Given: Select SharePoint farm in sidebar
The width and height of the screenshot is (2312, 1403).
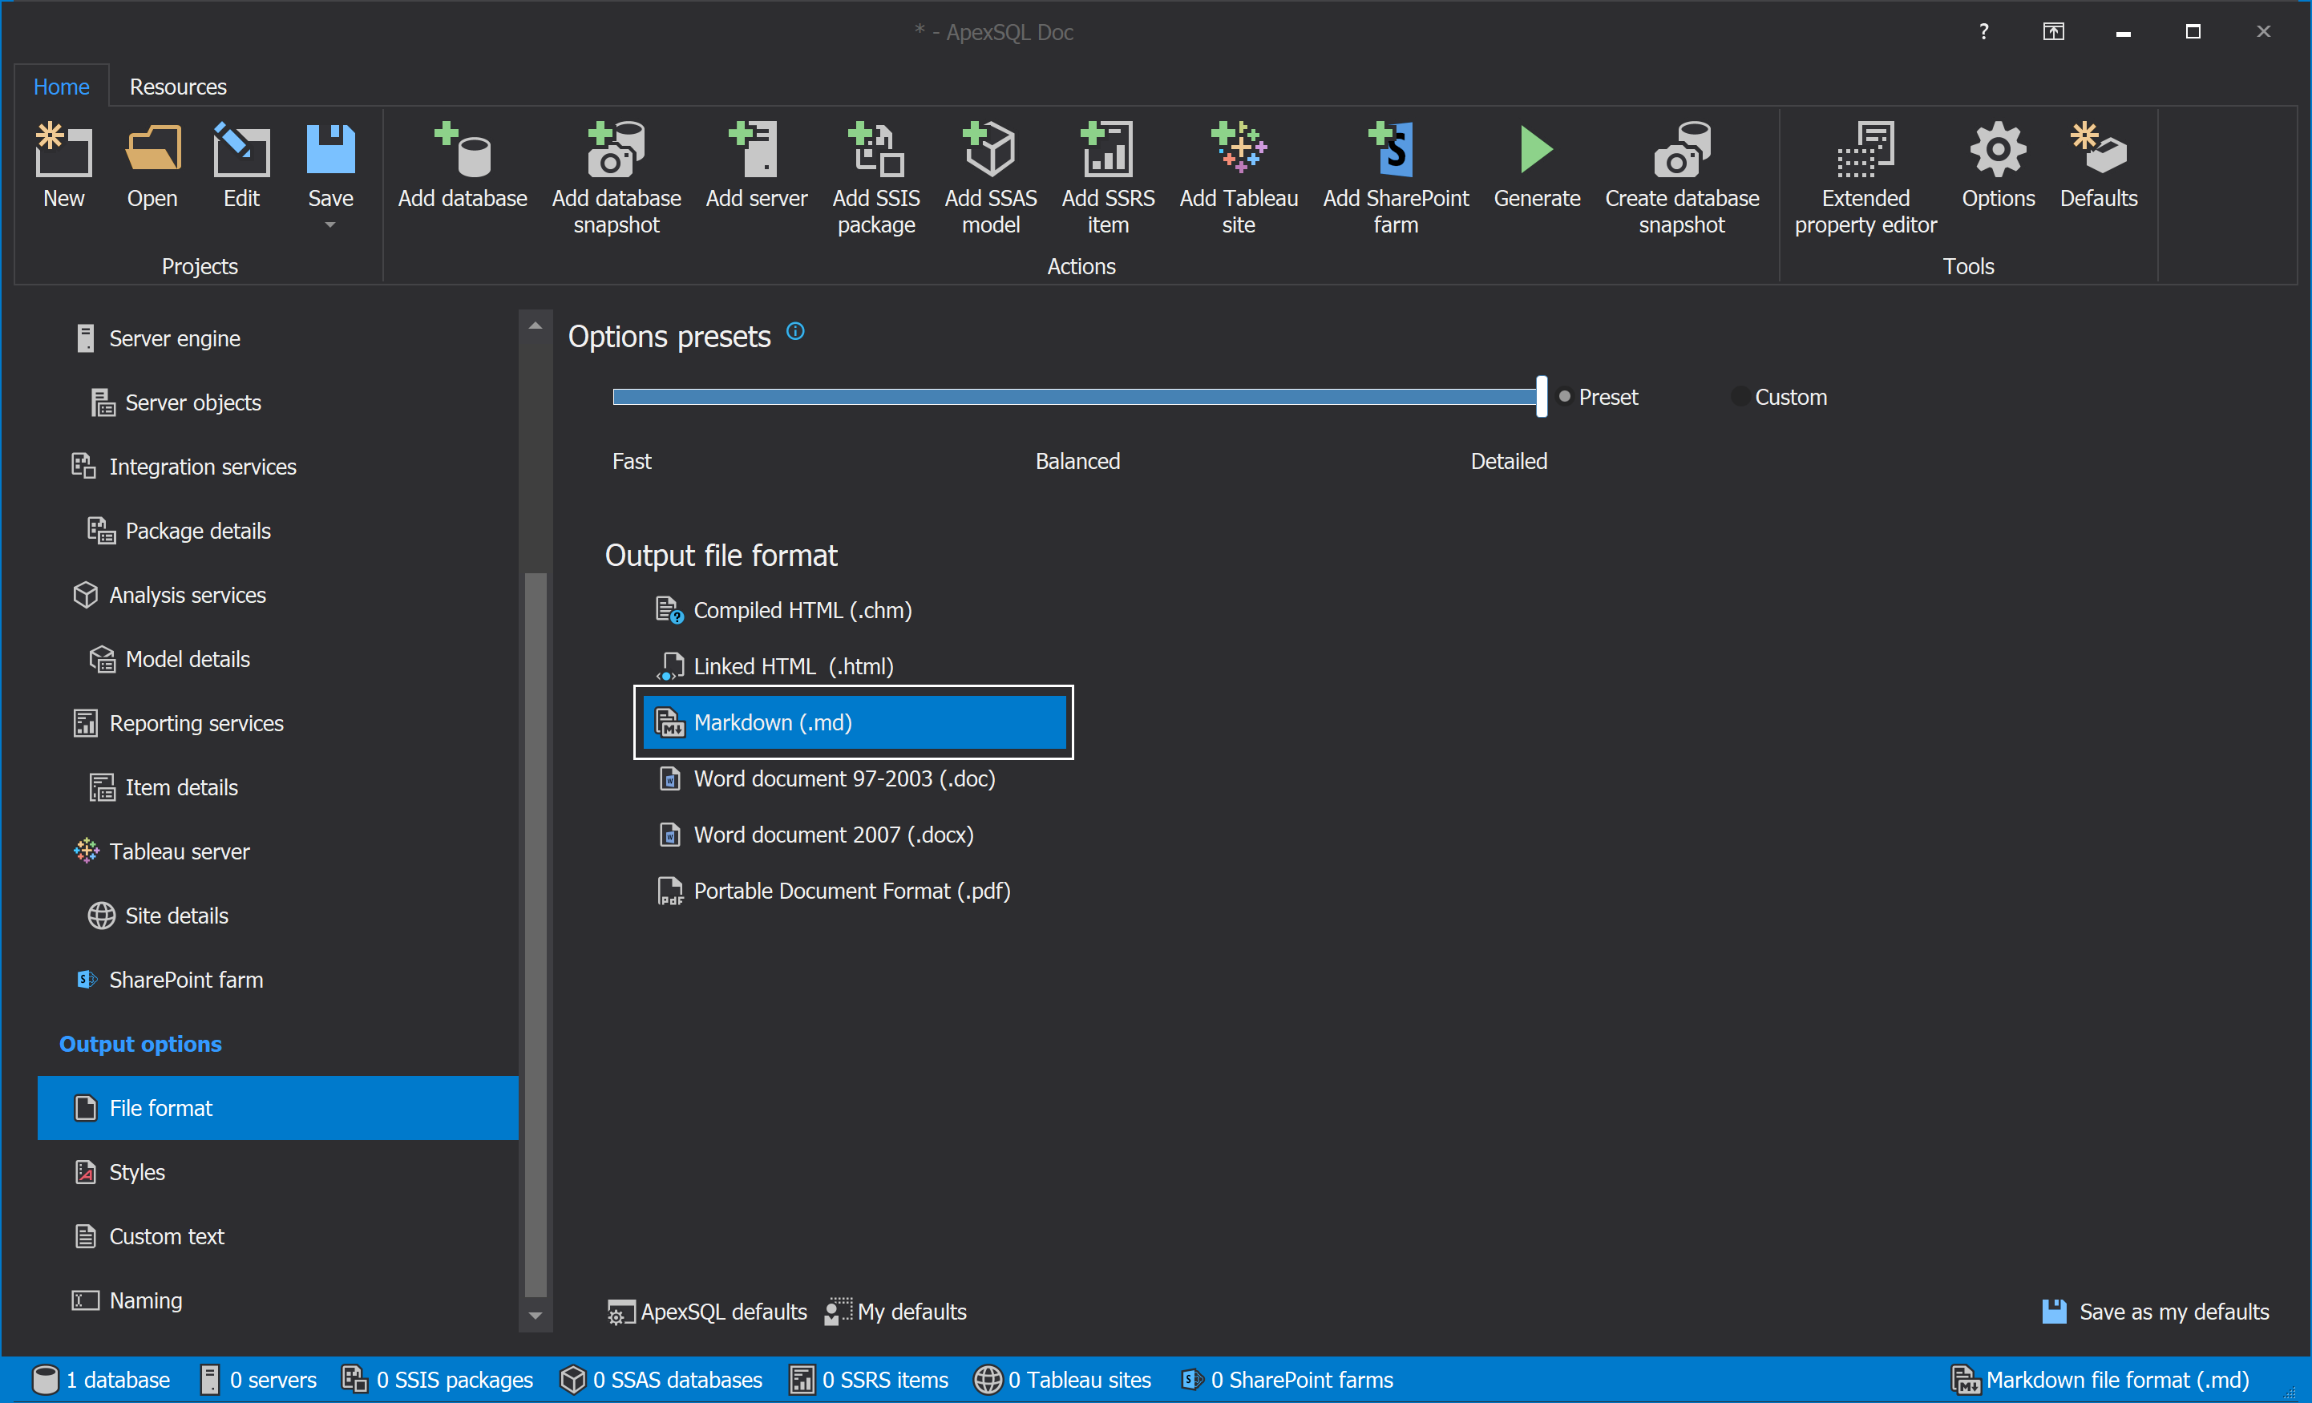Looking at the screenshot, I should [277, 980].
